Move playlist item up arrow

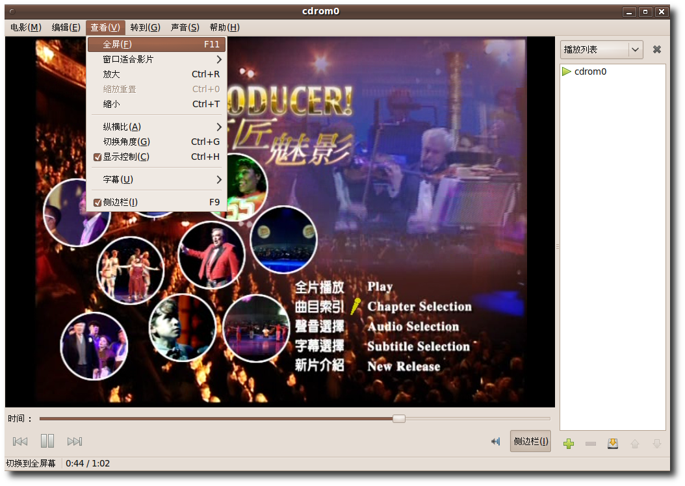635,444
